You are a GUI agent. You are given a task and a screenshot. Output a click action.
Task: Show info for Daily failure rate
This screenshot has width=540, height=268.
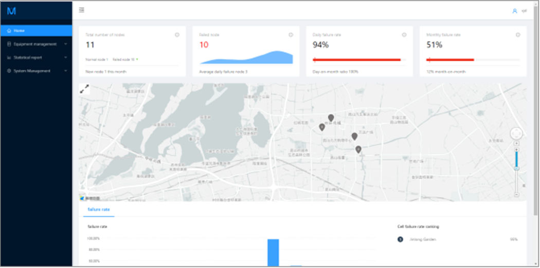[x=404, y=35]
